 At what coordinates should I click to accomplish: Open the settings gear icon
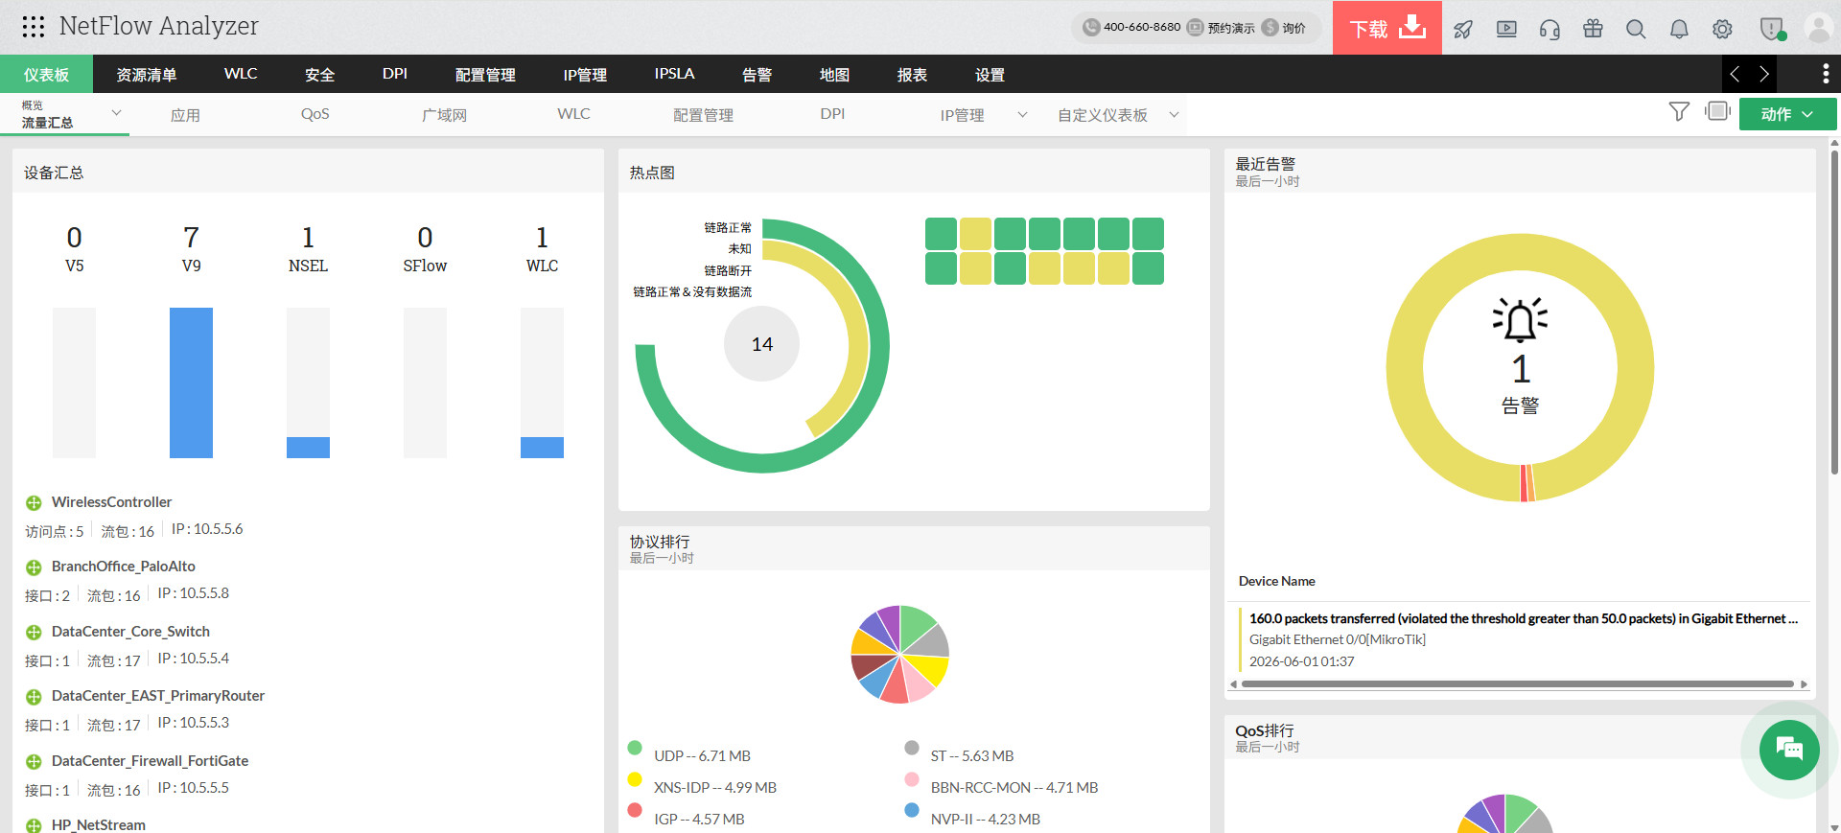click(x=1722, y=29)
